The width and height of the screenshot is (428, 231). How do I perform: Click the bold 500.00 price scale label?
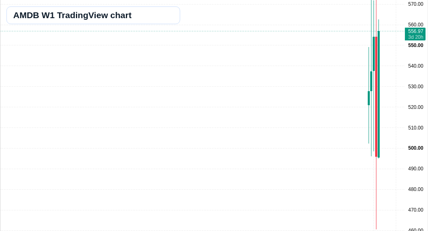pyautogui.click(x=416, y=148)
